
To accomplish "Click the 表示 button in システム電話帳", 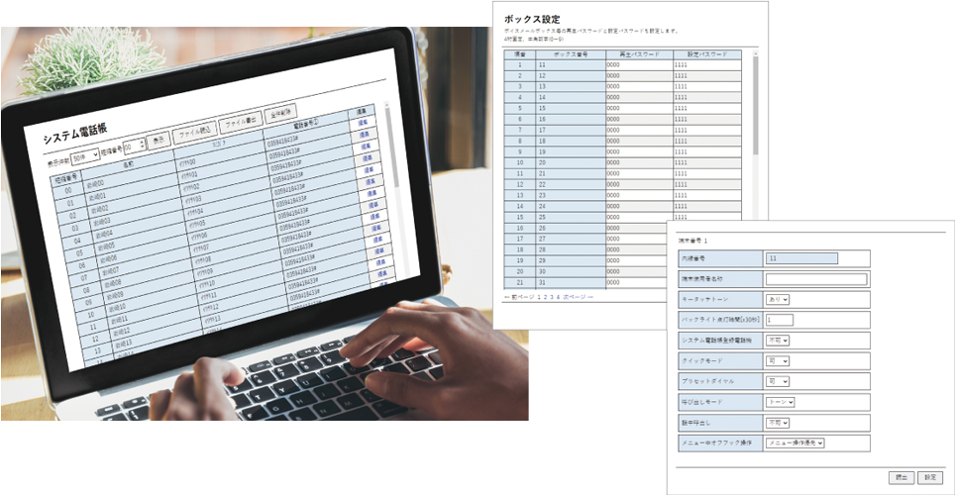I will [159, 140].
